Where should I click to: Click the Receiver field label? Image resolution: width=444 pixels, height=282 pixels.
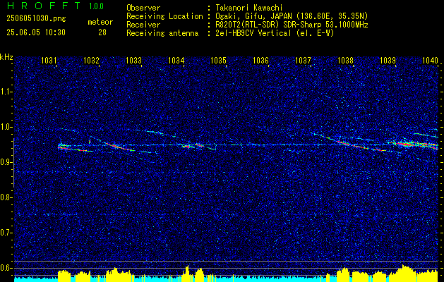pyautogui.click(x=143, y=25)
